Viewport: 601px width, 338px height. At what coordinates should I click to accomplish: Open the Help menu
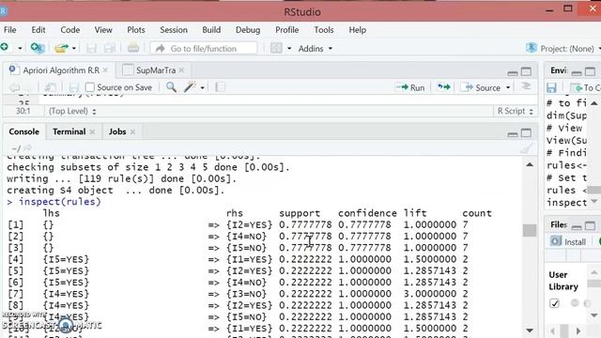(357, 30)
